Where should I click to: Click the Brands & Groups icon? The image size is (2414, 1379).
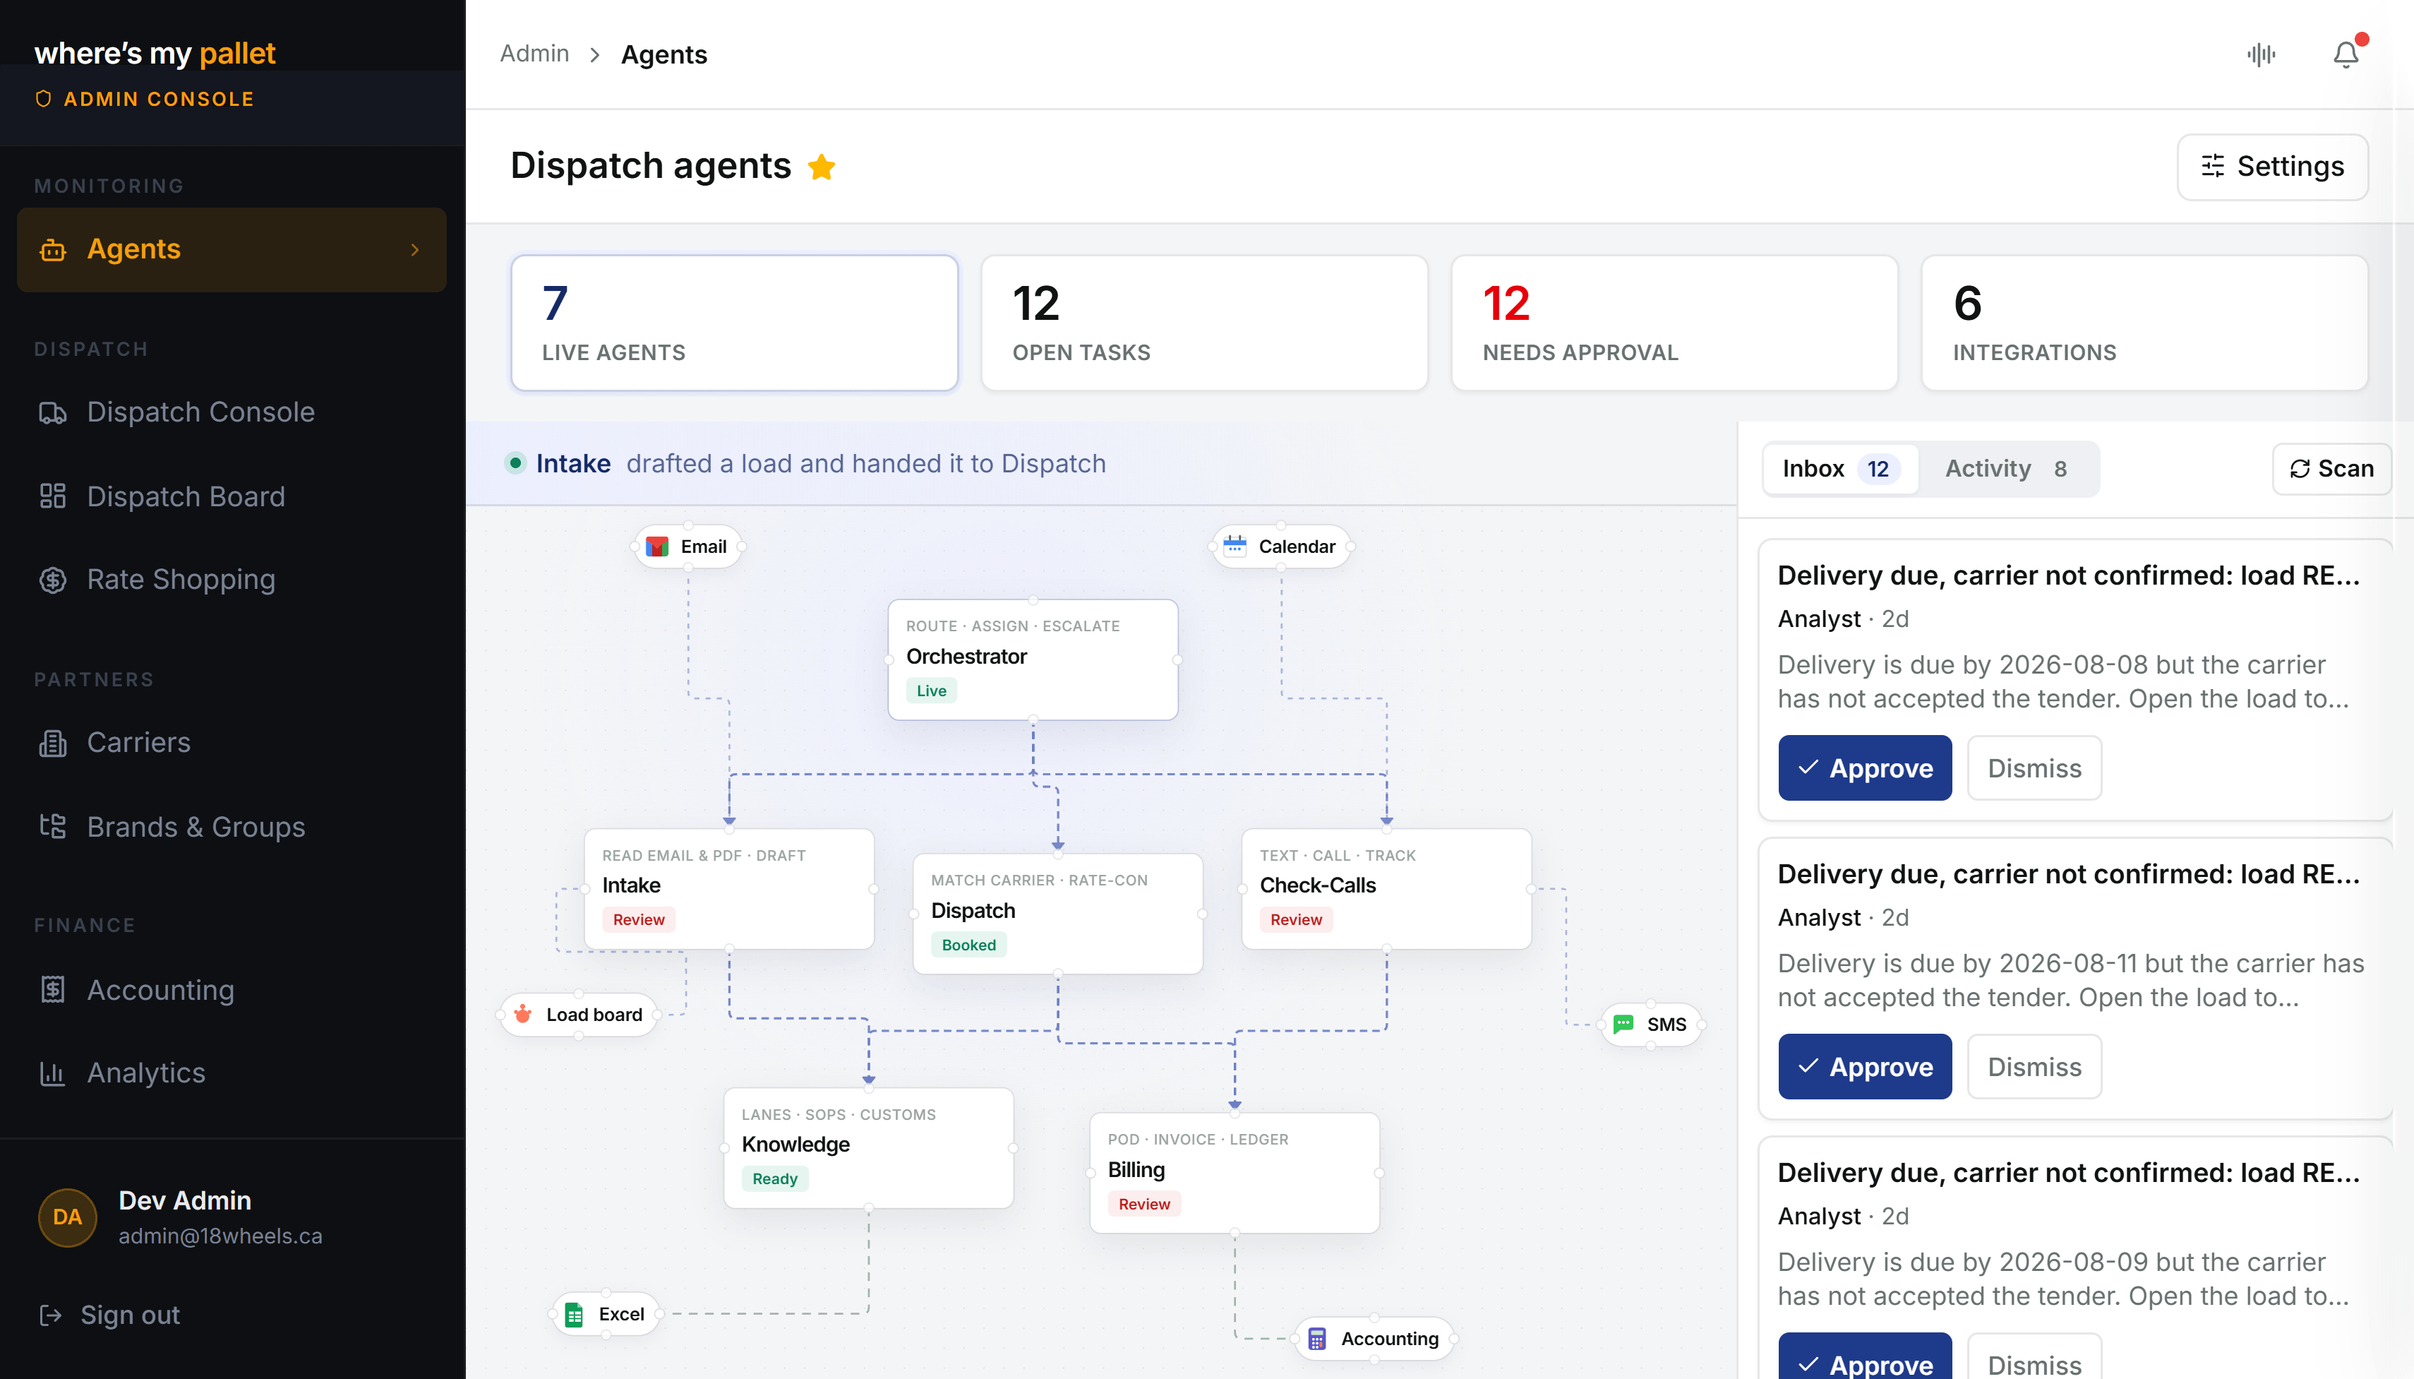tap(53, 827)
